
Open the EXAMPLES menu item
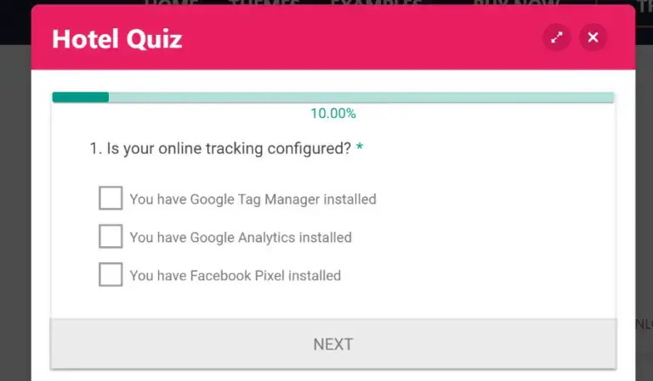click(377, 3)
